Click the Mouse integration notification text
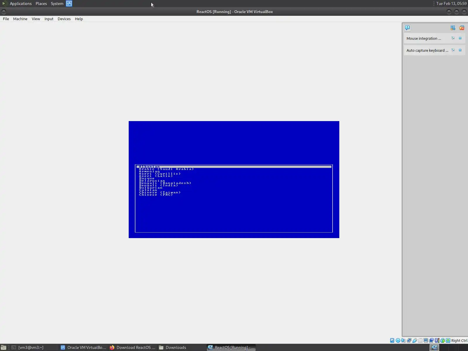Screen dimensions: 468x351 pos(424,38)
